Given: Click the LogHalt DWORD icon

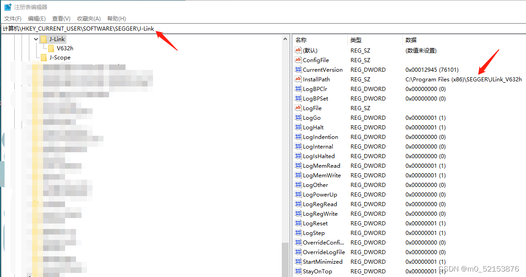Looking at the screenshot, I should (298, 127).
